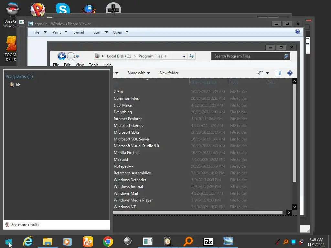Open the Share with dropdown
331x248 pixels.
coord(138,73)
